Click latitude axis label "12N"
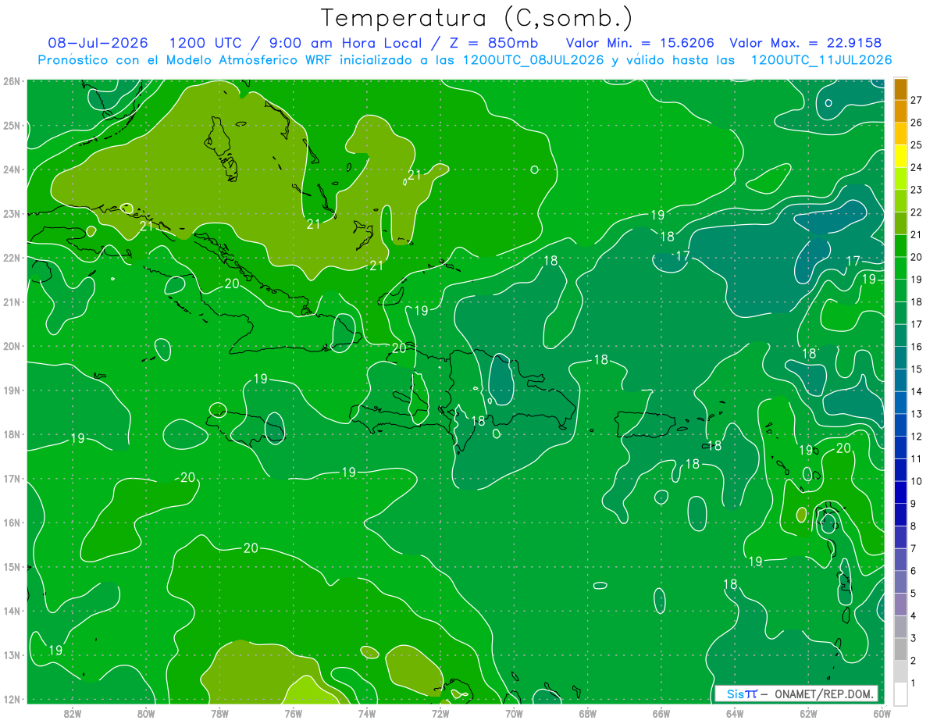This screenshot has height=724, width=937. (x=12, y=699)
